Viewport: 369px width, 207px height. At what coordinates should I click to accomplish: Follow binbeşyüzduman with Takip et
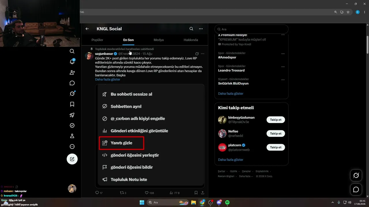pos(276,120)
